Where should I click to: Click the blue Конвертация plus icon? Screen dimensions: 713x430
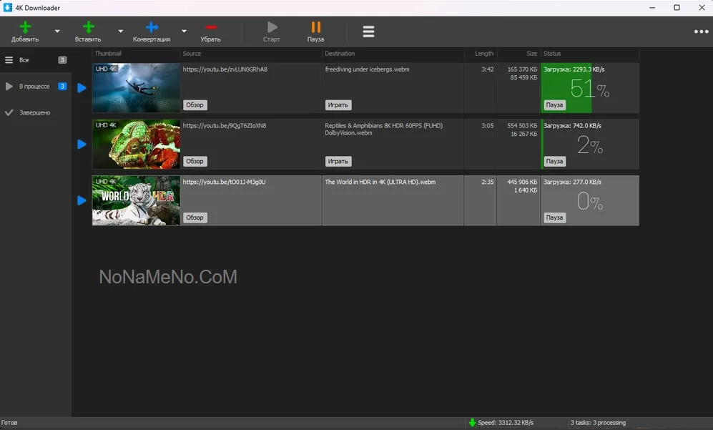[152, 28]
